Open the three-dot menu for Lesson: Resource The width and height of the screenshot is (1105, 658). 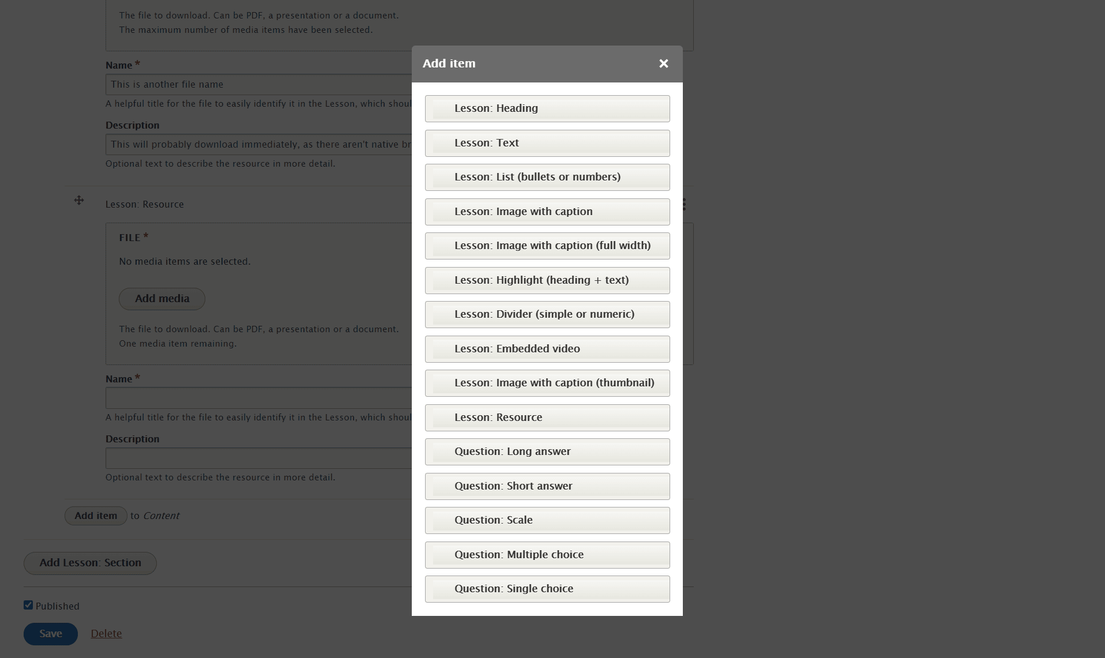[x=685, y=204]
